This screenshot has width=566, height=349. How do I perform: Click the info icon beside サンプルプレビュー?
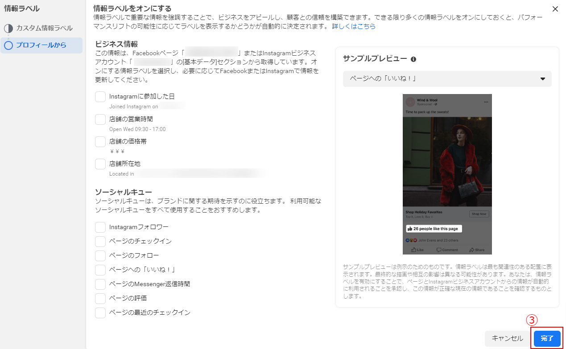pos(413,59)
